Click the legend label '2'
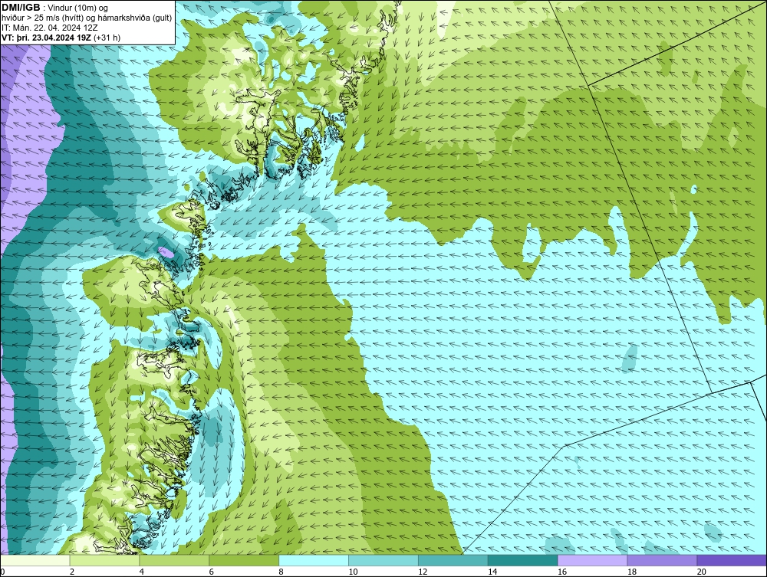 pyautogui.click(x=72, y=572)
